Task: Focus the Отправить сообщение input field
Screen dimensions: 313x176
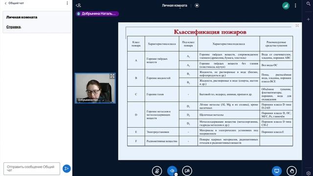Action: (x=31, y=169)
